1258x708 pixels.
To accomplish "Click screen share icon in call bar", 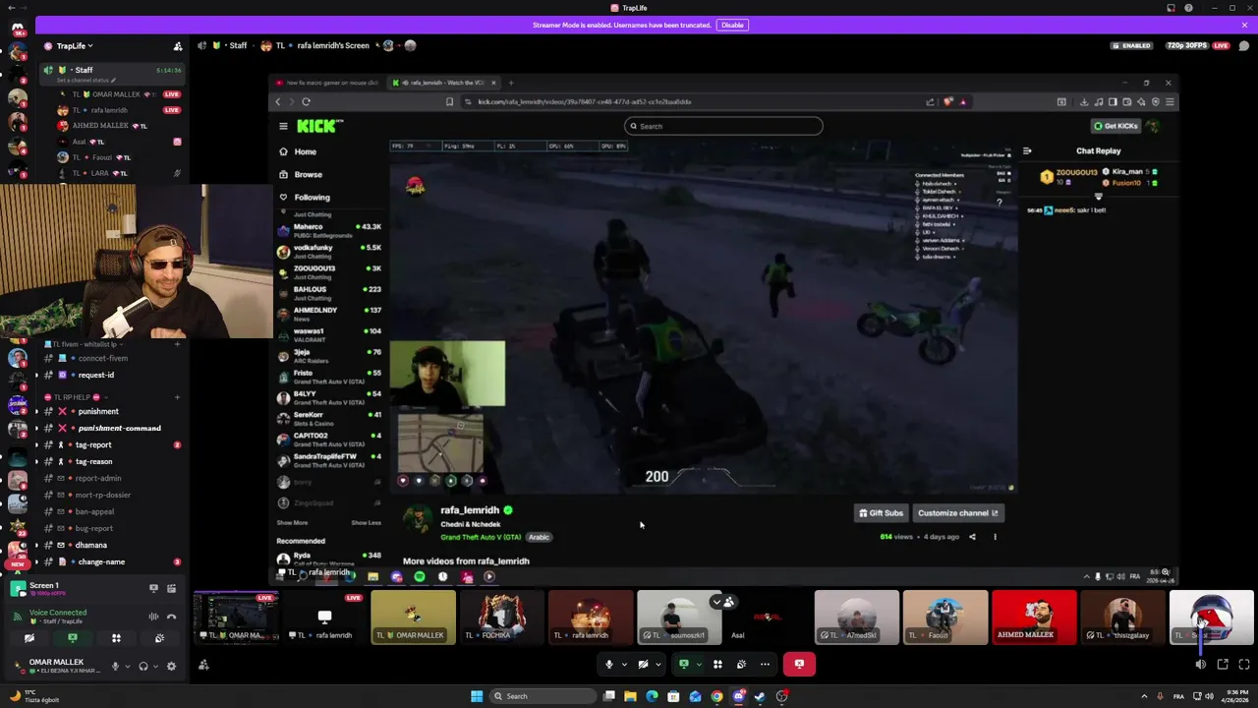I will point(684,664).
